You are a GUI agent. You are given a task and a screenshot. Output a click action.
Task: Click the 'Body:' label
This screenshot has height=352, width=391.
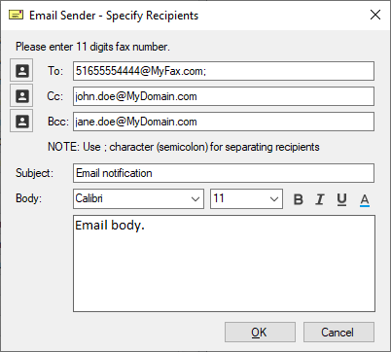coord(28,198)
